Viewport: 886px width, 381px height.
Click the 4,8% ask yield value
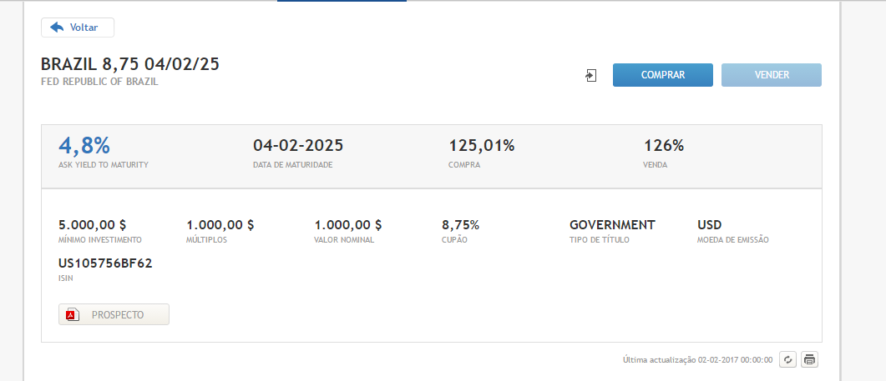coord(84,146)
